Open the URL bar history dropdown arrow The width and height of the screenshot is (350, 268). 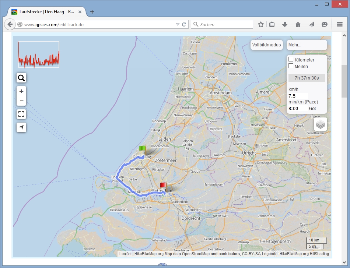coord(178,25)
